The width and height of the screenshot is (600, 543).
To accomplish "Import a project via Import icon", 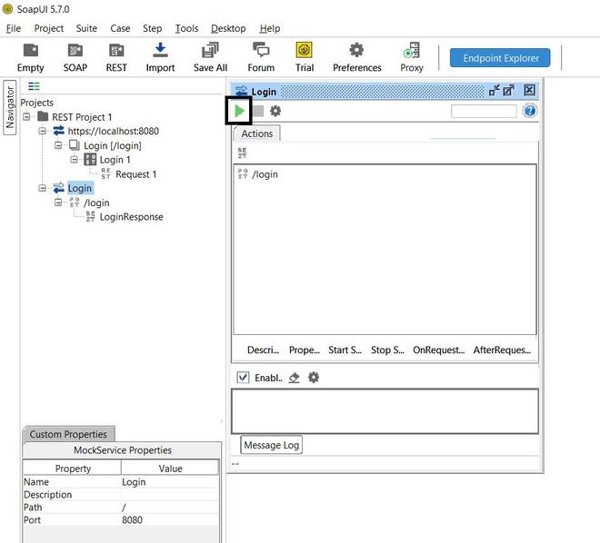I will pos(160,57).
